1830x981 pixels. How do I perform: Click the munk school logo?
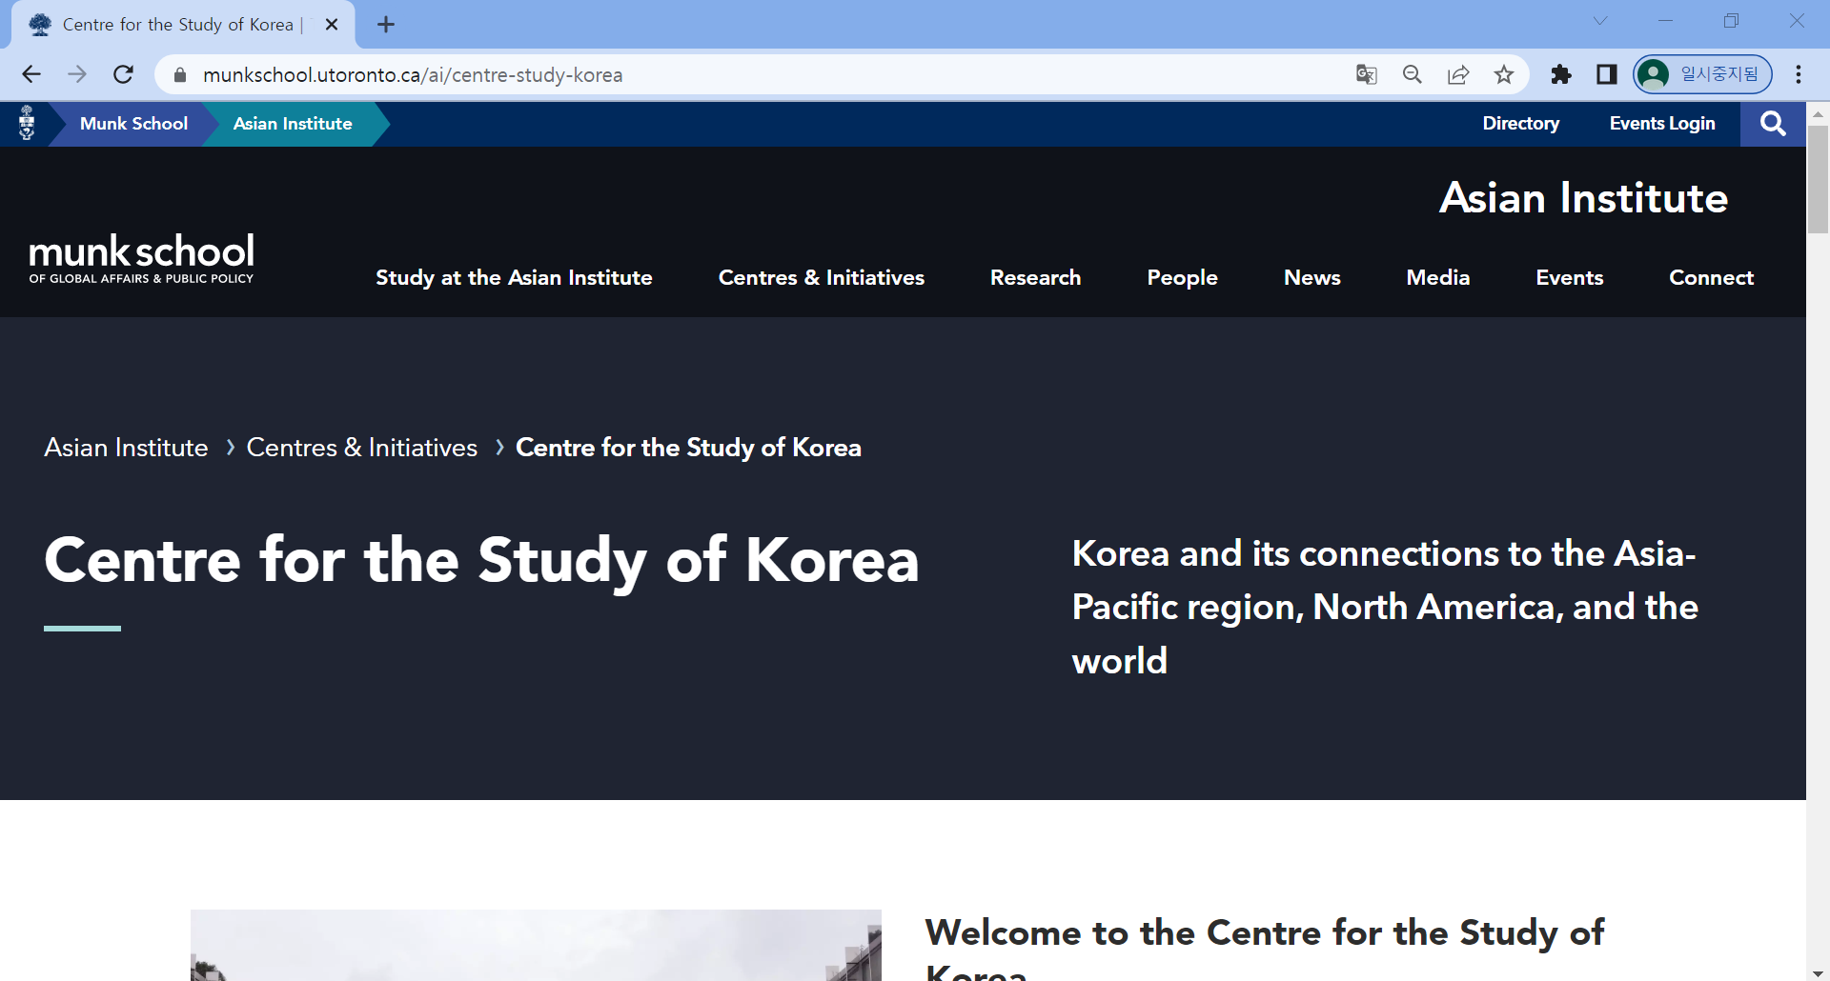[x=141, y=258]
